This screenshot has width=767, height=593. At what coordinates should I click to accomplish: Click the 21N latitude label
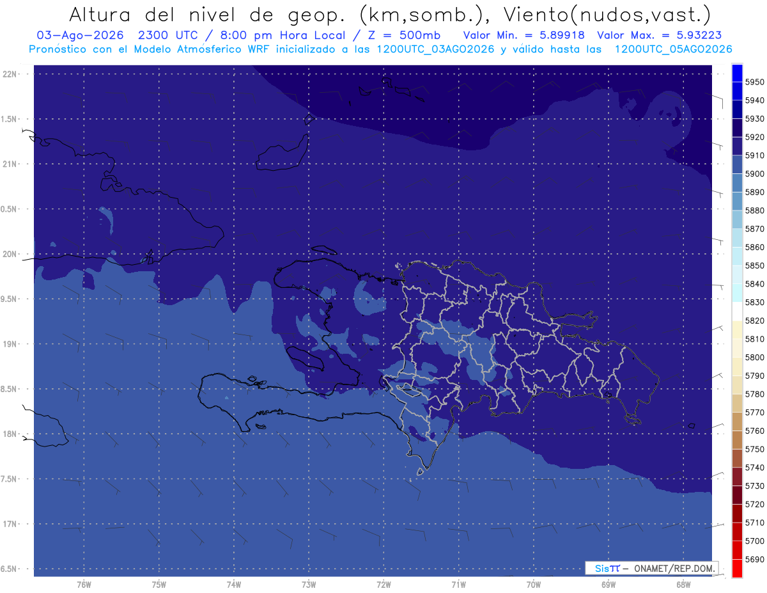coord(10,164)
